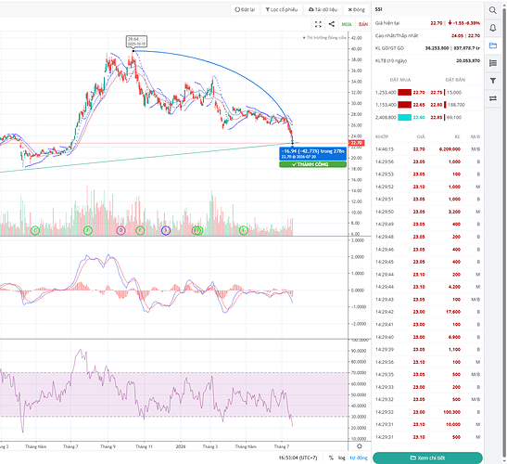Click the 100,300 trade volume

coord(451,412)
